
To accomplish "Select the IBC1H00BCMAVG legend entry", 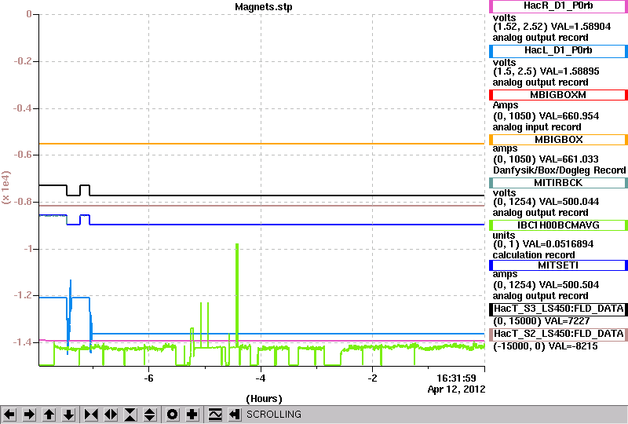I will [x=558, y=225].
